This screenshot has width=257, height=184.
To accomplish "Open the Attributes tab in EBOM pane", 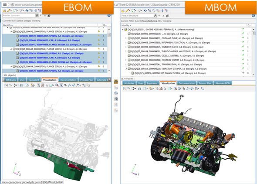I will 10,80.
